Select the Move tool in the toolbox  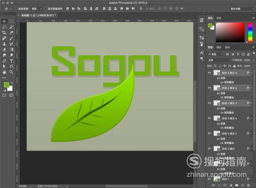tap(4, 21)
